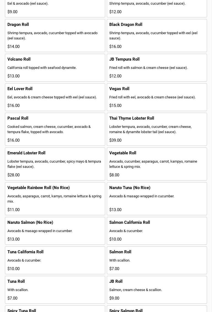
Task: Pick the Thai Thyme Lobster Roll
Action: coord(157,129)
